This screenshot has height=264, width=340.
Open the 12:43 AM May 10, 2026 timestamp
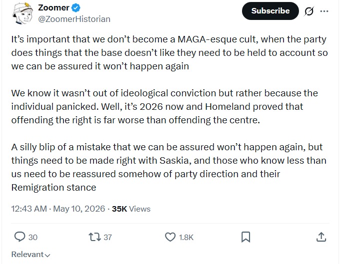[x=58, y=209]
